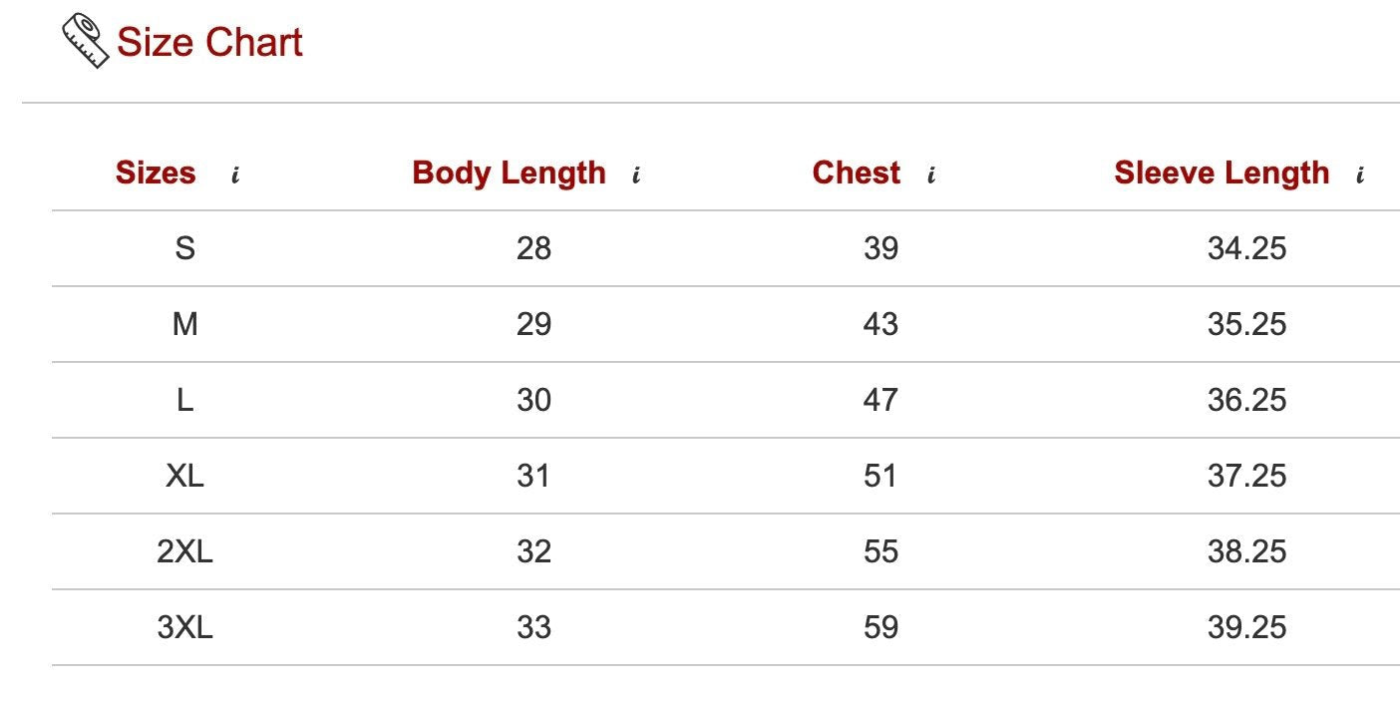
Task: Click the 34.25 sleeve length value
Action: pos(1246,248)
